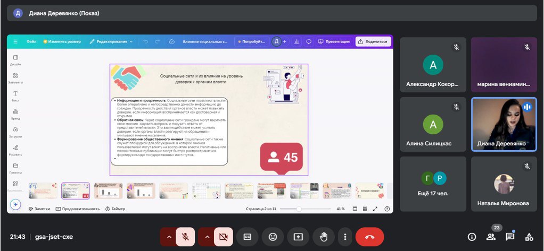Select the Текст tab in Canva sidebar
This screenshot has width=544, height=251.
coord(15,96)
